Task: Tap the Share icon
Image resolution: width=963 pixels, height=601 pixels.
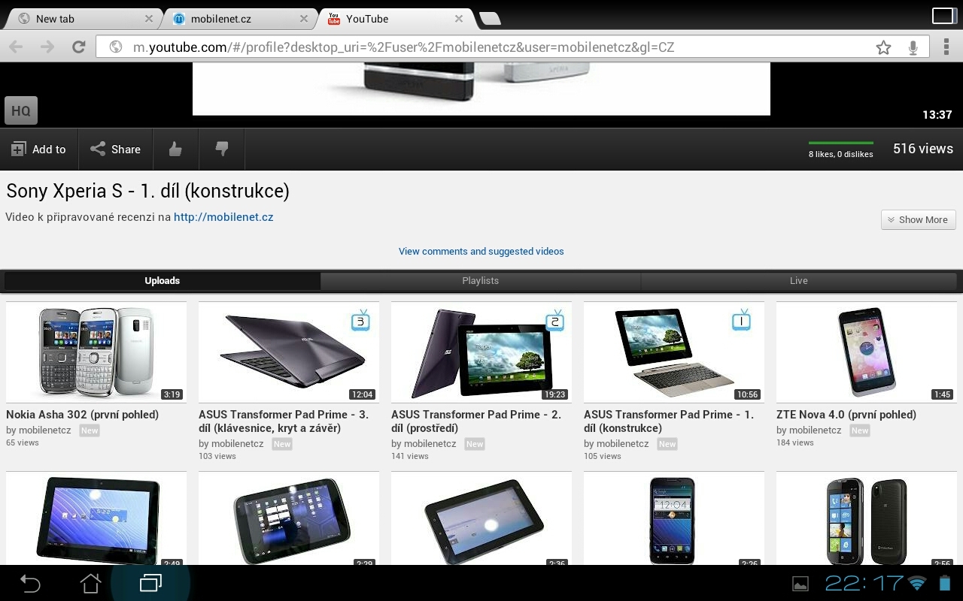Action: pyautogui.click(x=115, y=149)
